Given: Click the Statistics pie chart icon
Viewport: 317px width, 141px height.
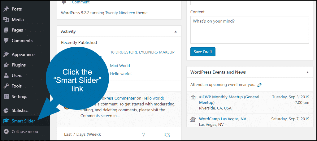Looking at the screenshot, I should point(6,110).
